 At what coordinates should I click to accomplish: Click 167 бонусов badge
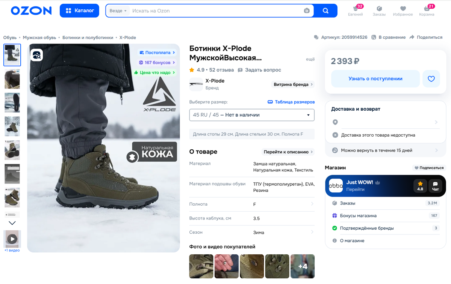click(157, 63)
